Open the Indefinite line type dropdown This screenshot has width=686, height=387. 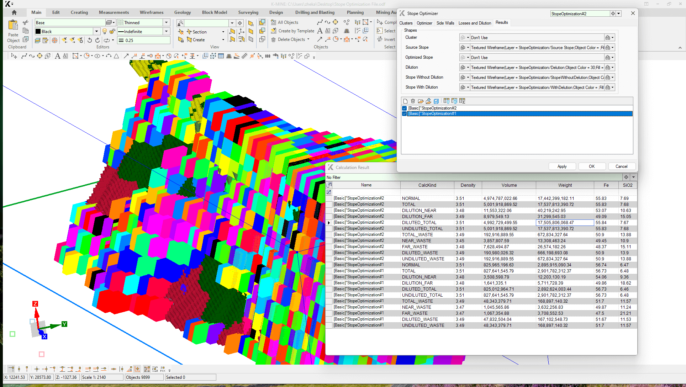pos(166,31)
